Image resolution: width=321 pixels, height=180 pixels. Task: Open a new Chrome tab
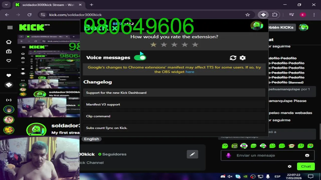click(x=92, y=5)
